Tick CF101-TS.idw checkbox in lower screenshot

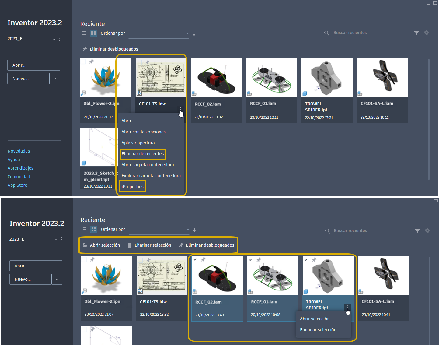click(140, 260)
